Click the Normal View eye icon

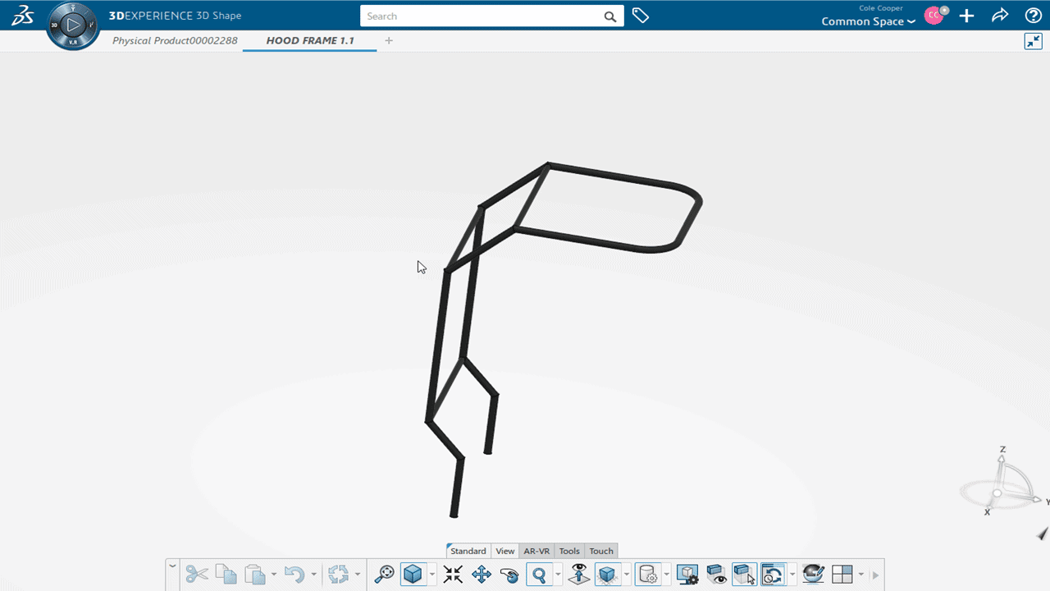(579, 574)
